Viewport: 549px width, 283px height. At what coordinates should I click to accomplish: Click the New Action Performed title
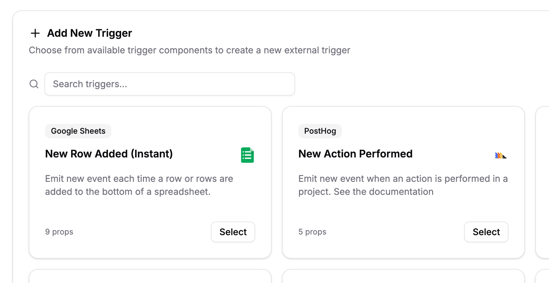pos(355,154)
